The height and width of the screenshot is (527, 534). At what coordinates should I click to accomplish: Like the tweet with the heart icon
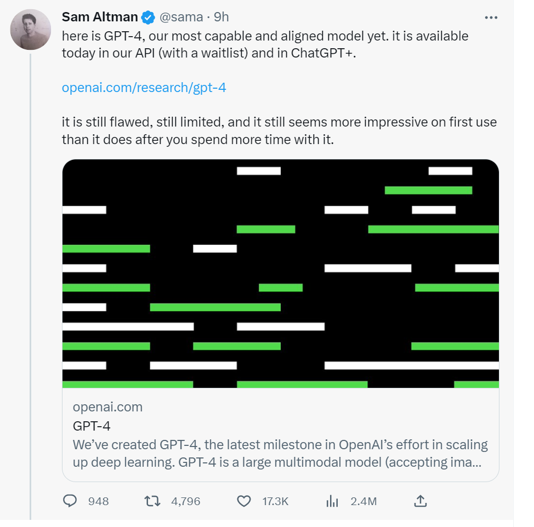pos(244,501)
